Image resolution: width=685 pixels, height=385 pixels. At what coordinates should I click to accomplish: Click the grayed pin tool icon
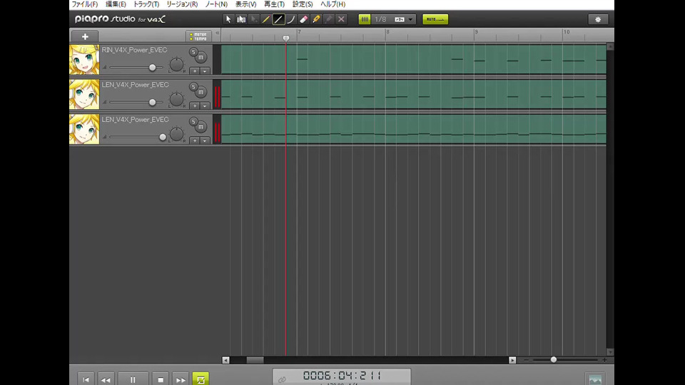(x=328, y=19)
